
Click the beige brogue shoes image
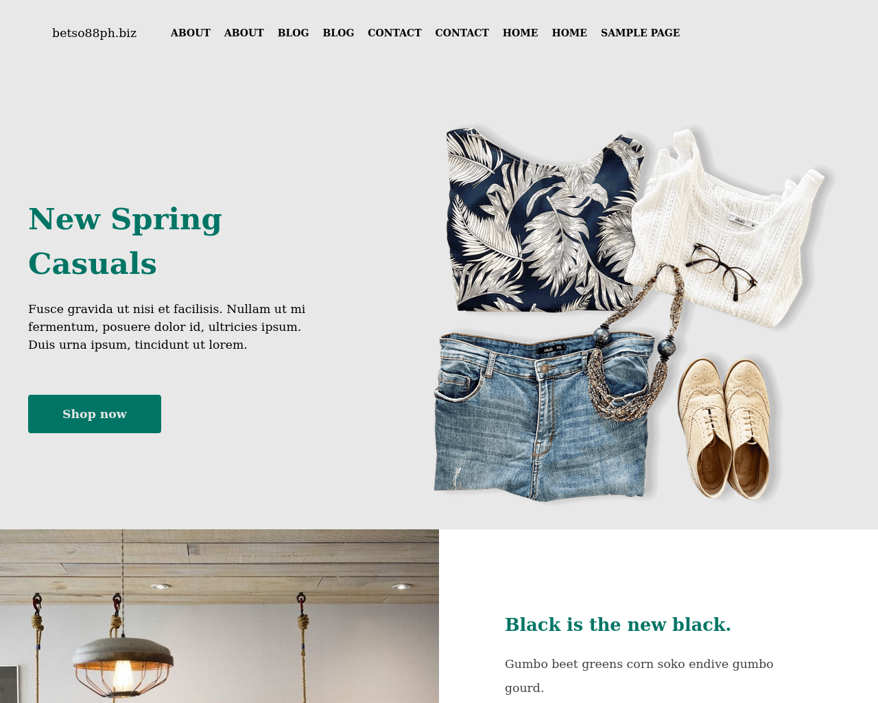click(728, 427)
